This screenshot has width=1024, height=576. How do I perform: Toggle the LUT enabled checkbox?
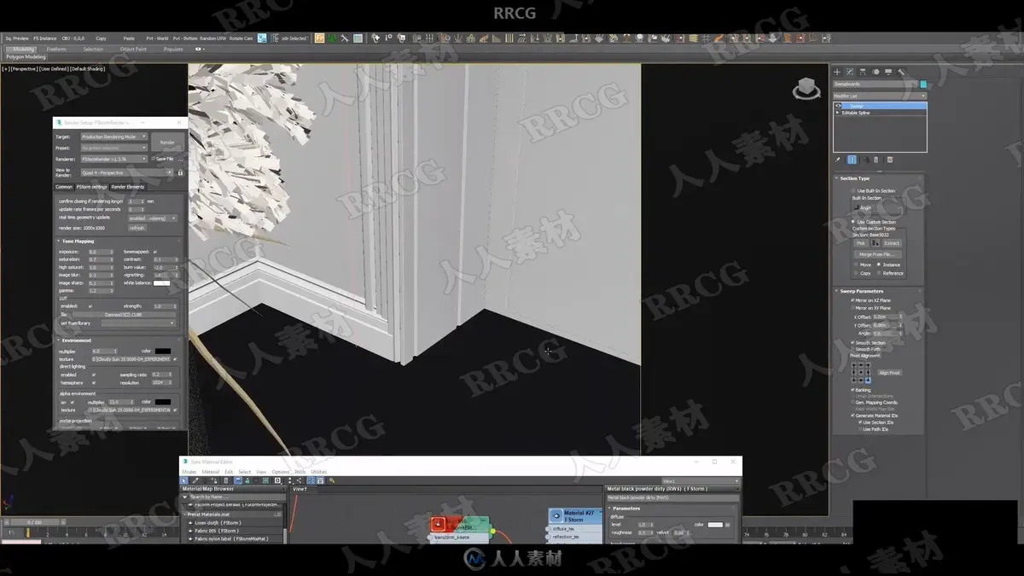[90, 305]
